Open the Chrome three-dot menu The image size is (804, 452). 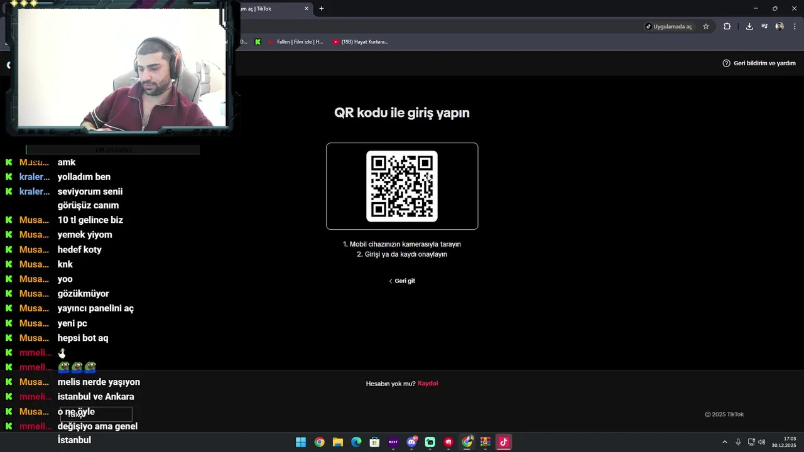point(795,26)
